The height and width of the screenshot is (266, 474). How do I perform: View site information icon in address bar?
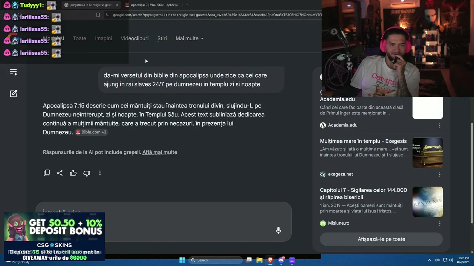[x=107, y=15]
